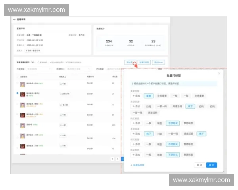This screenshot has width=238, height=190.
Task: Deselect the highlighted 重要 tag
Action: (x=149, y=96)
